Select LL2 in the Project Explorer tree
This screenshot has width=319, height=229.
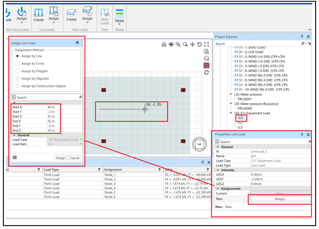pyautogui.click(x=240, y=122)
